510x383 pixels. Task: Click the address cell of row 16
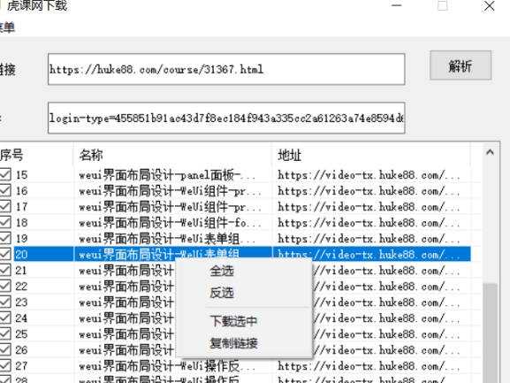tap(371, 191)
